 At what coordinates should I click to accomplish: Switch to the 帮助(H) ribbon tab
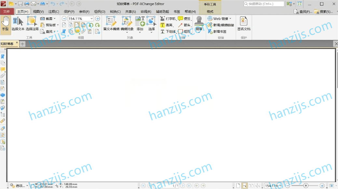coord(190,11)
